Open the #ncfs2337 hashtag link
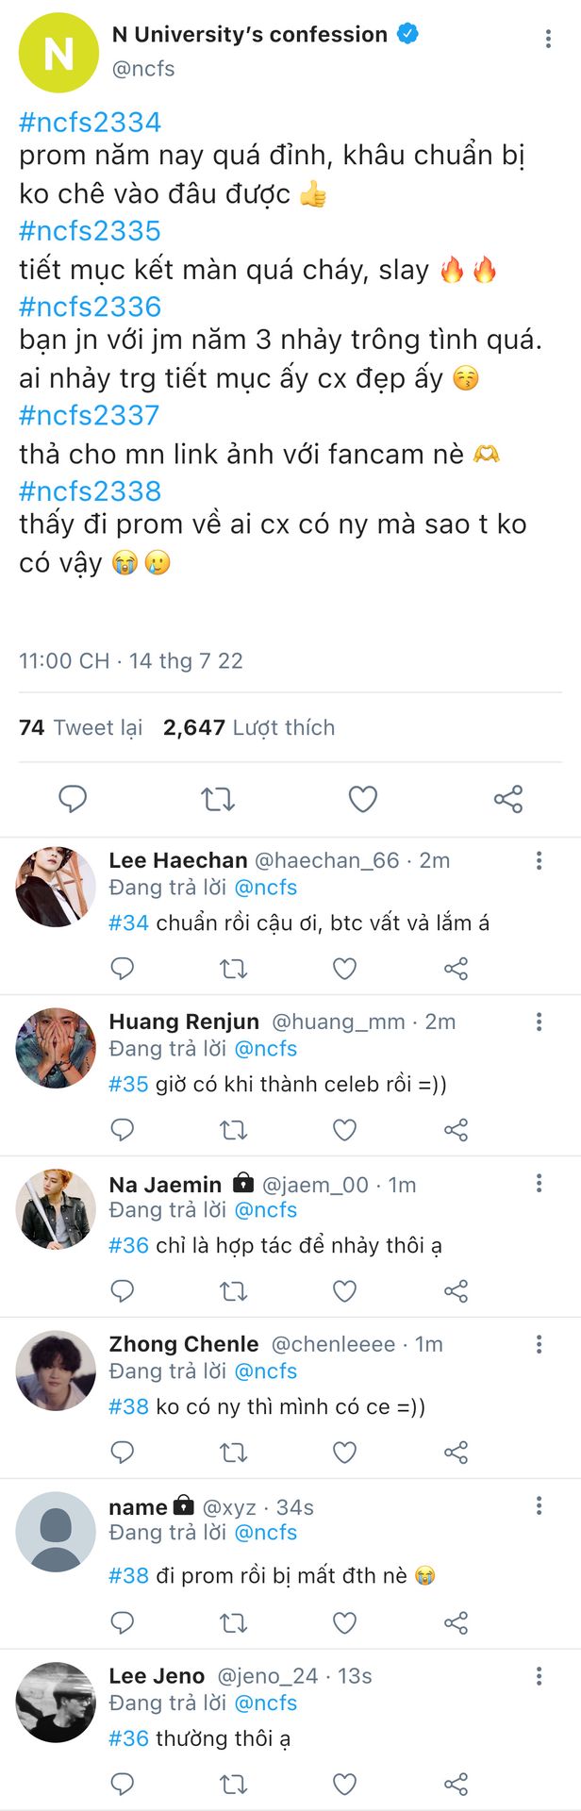Screen dimensions: 581x1811 pyautogui.click(x=91, y=415)
